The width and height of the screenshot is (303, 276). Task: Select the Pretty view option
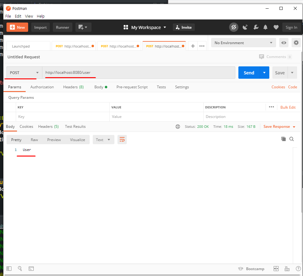(x=16, y=140)
